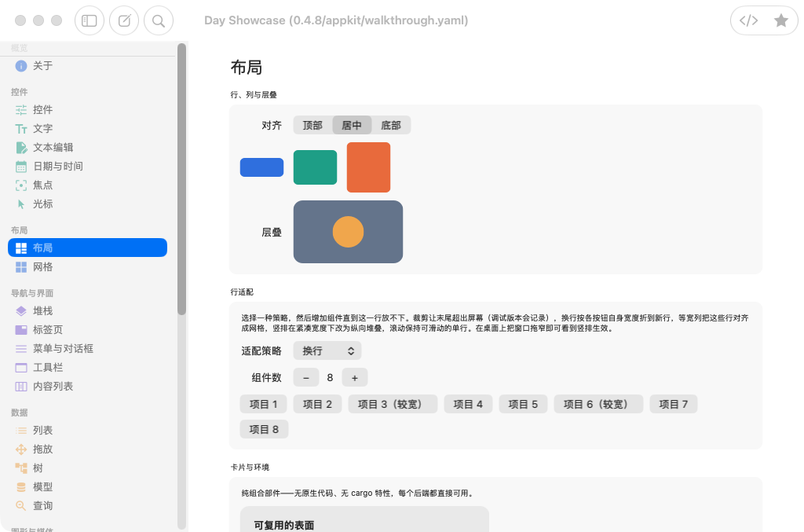Decrease 组件数 with the minus button
The width and height of the screenshot is (804, 532).
pos(306,378)
